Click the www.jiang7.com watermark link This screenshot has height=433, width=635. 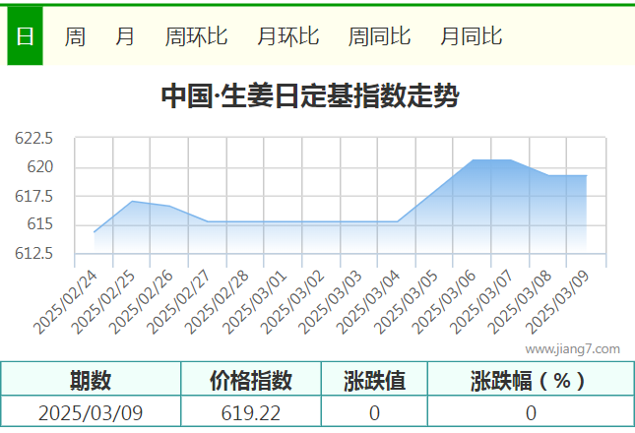(572, 348)
